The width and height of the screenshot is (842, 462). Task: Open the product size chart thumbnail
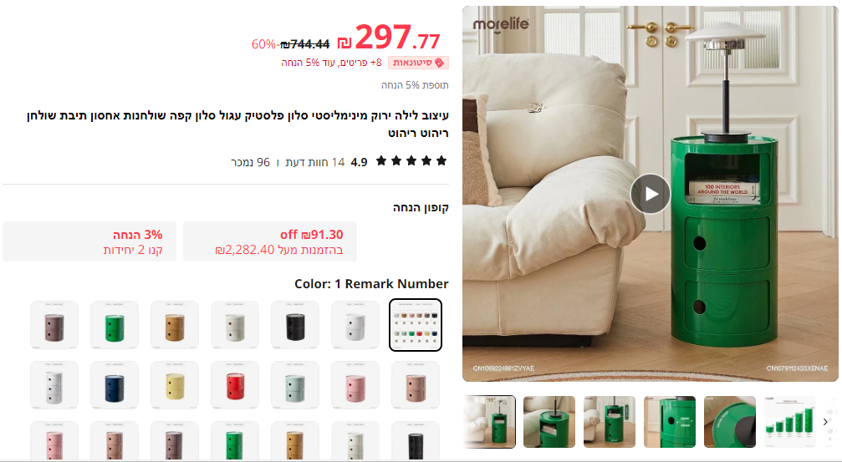click(x=789, y=422)
